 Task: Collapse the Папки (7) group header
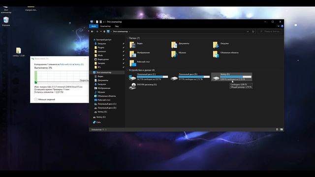[134, 38]
